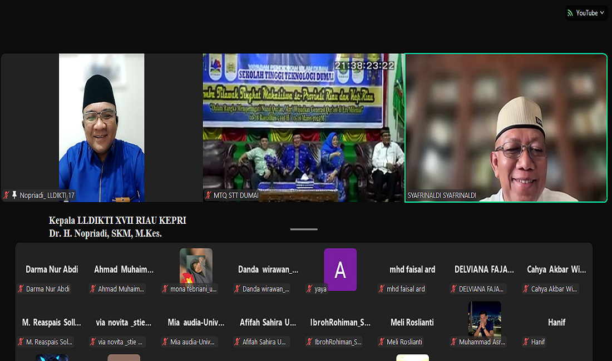
Task: Click mona febriani's profile picture
Action: click(196, 265)
